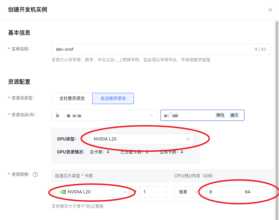This screenshot has height=220, width=279.
Task: Click the arrow on 资源池/队列 first selector
Action: point(151,115)
